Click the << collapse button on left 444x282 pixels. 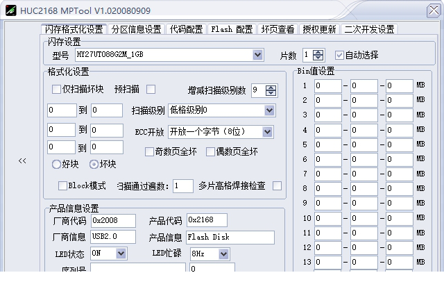tap(22, 160)
